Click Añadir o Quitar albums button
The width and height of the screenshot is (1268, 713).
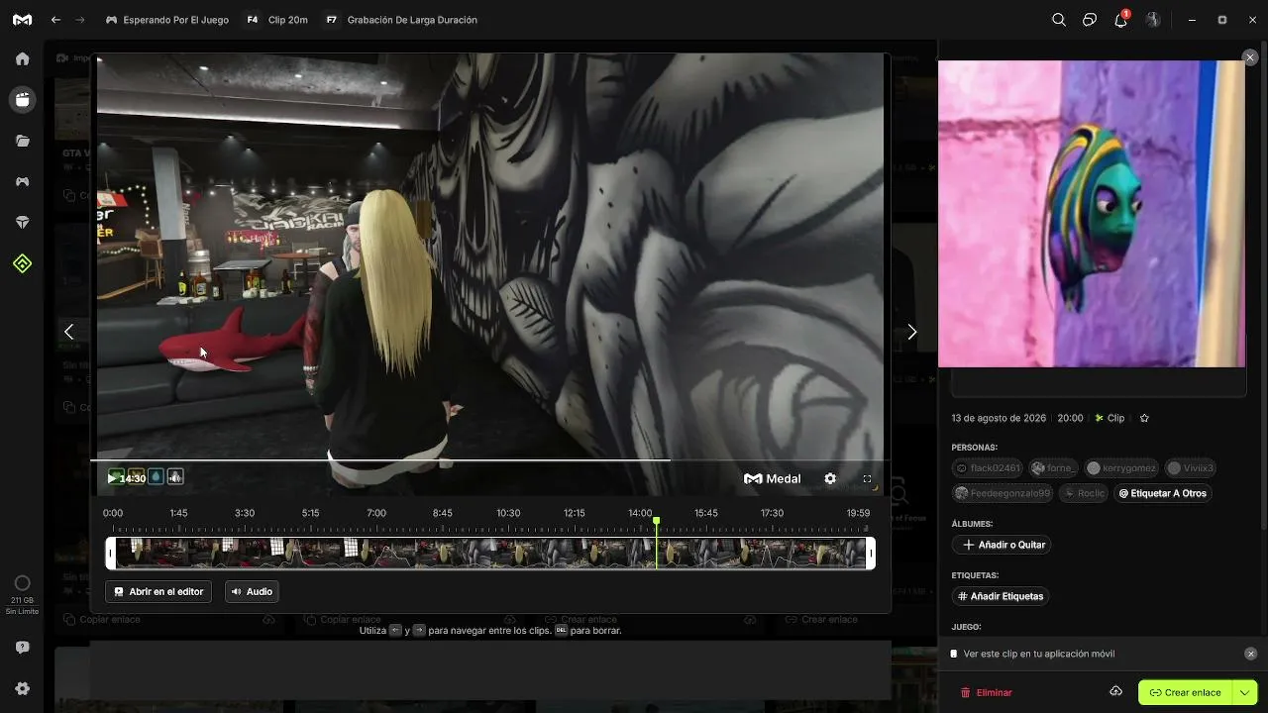tap(1002, 545)
